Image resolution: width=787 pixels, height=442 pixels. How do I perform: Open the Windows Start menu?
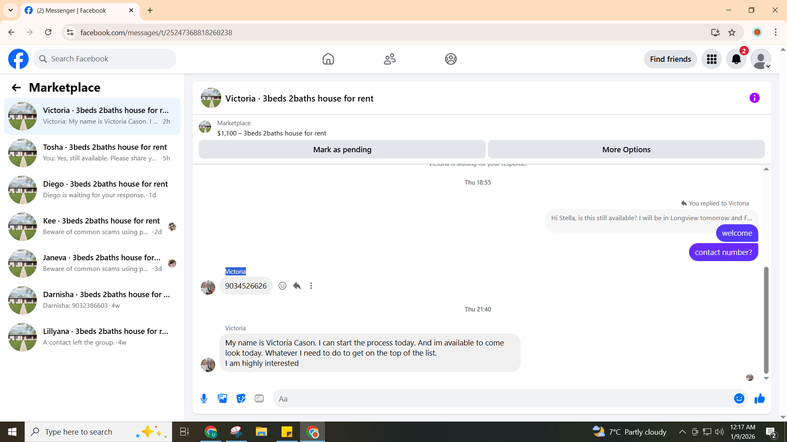12,432
